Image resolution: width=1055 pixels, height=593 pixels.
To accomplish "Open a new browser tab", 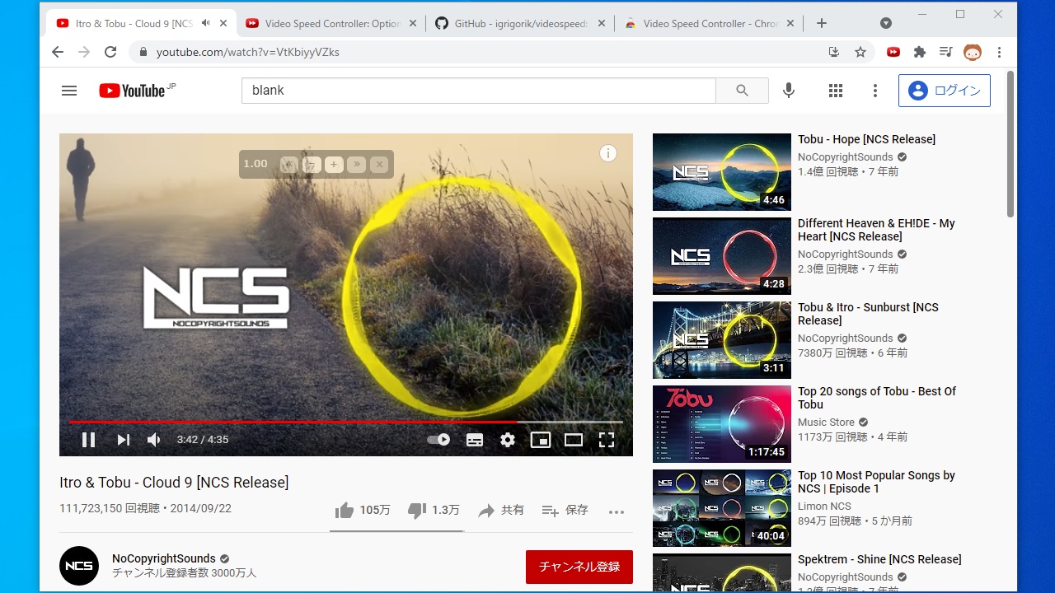I will click(x=822, y=24).
